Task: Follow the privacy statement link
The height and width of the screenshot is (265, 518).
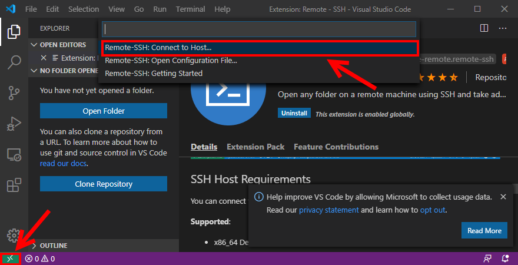Action: click(x=328, y=210)
